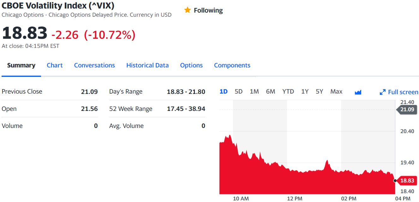Click the 10 AM time axis label
This screenshot has height=202, width=419.
(241, 199)
